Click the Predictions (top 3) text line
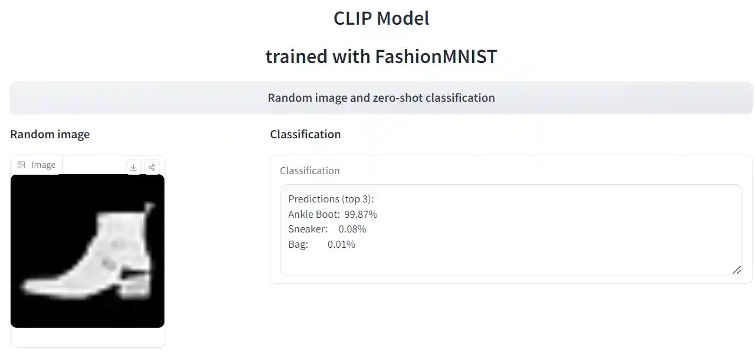This screenshot has width=755, height=356. [x=327, y=199]
